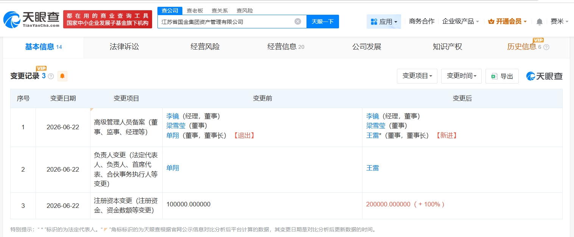Open 梁雪莹 link in 变更后 column
This screenshot has width=574, height=237.
coord(376,126)
